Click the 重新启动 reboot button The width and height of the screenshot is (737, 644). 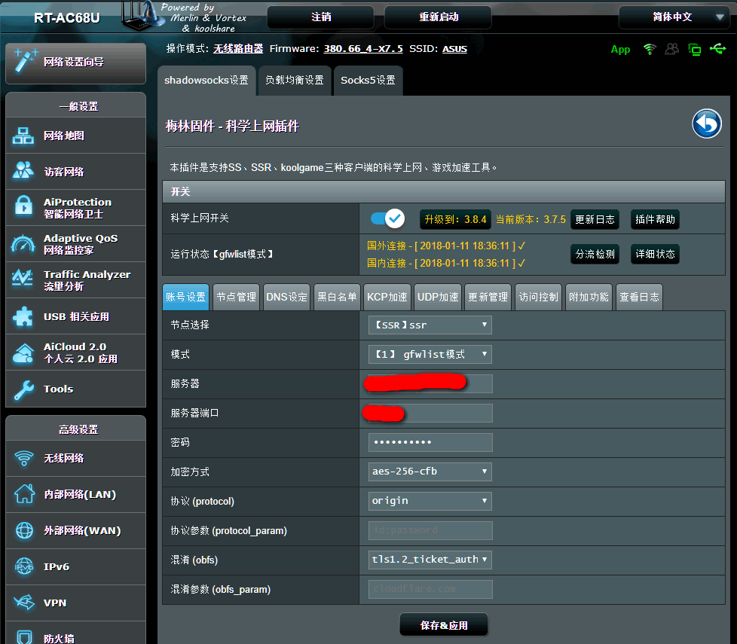(438, 17)
